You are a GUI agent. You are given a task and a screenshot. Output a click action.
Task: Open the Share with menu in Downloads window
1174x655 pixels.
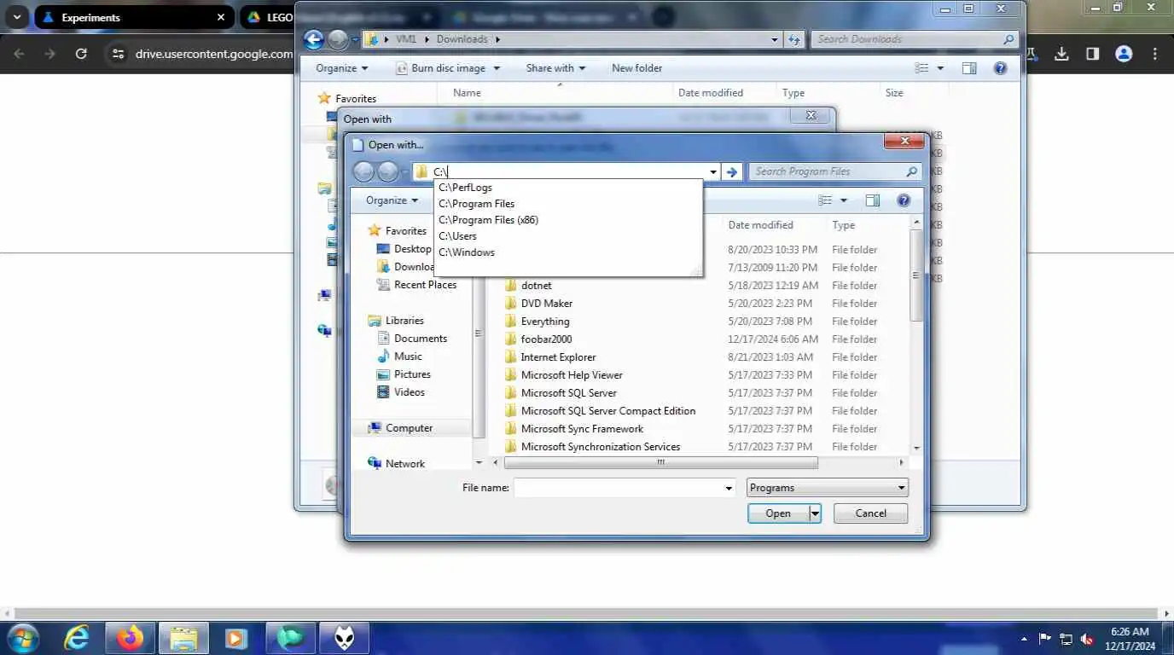[555, 68]
